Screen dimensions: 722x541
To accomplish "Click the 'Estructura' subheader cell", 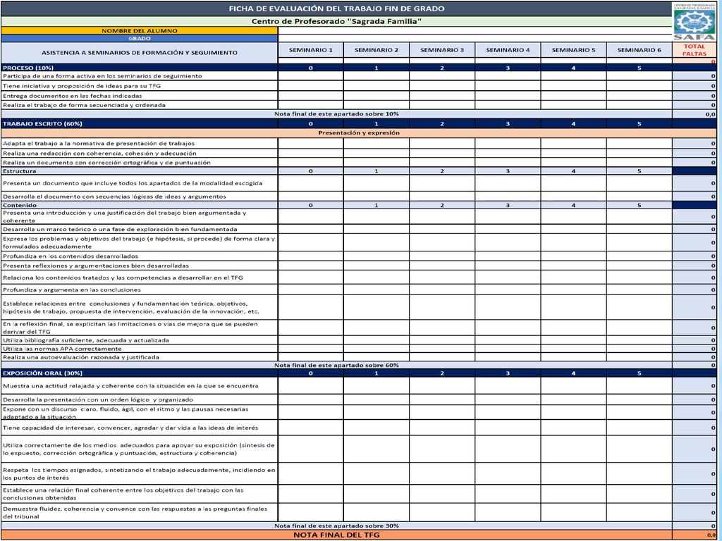I will (x=139, y=170).
